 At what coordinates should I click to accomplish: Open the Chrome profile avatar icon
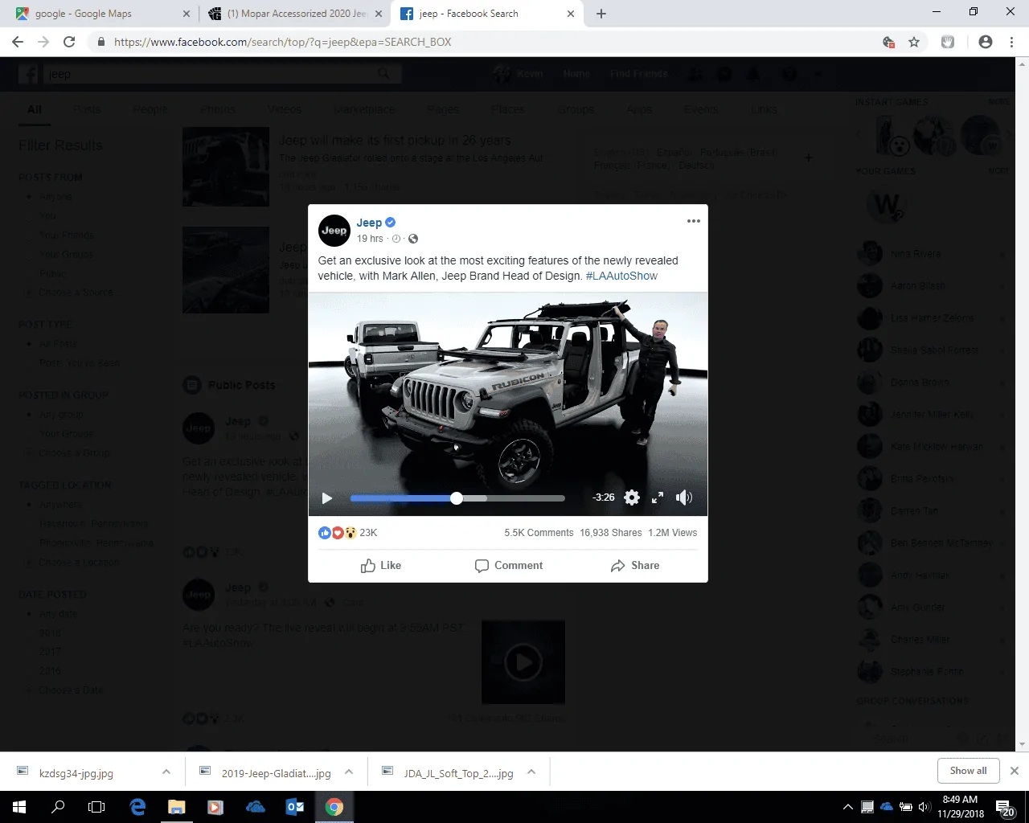[986, 42]
